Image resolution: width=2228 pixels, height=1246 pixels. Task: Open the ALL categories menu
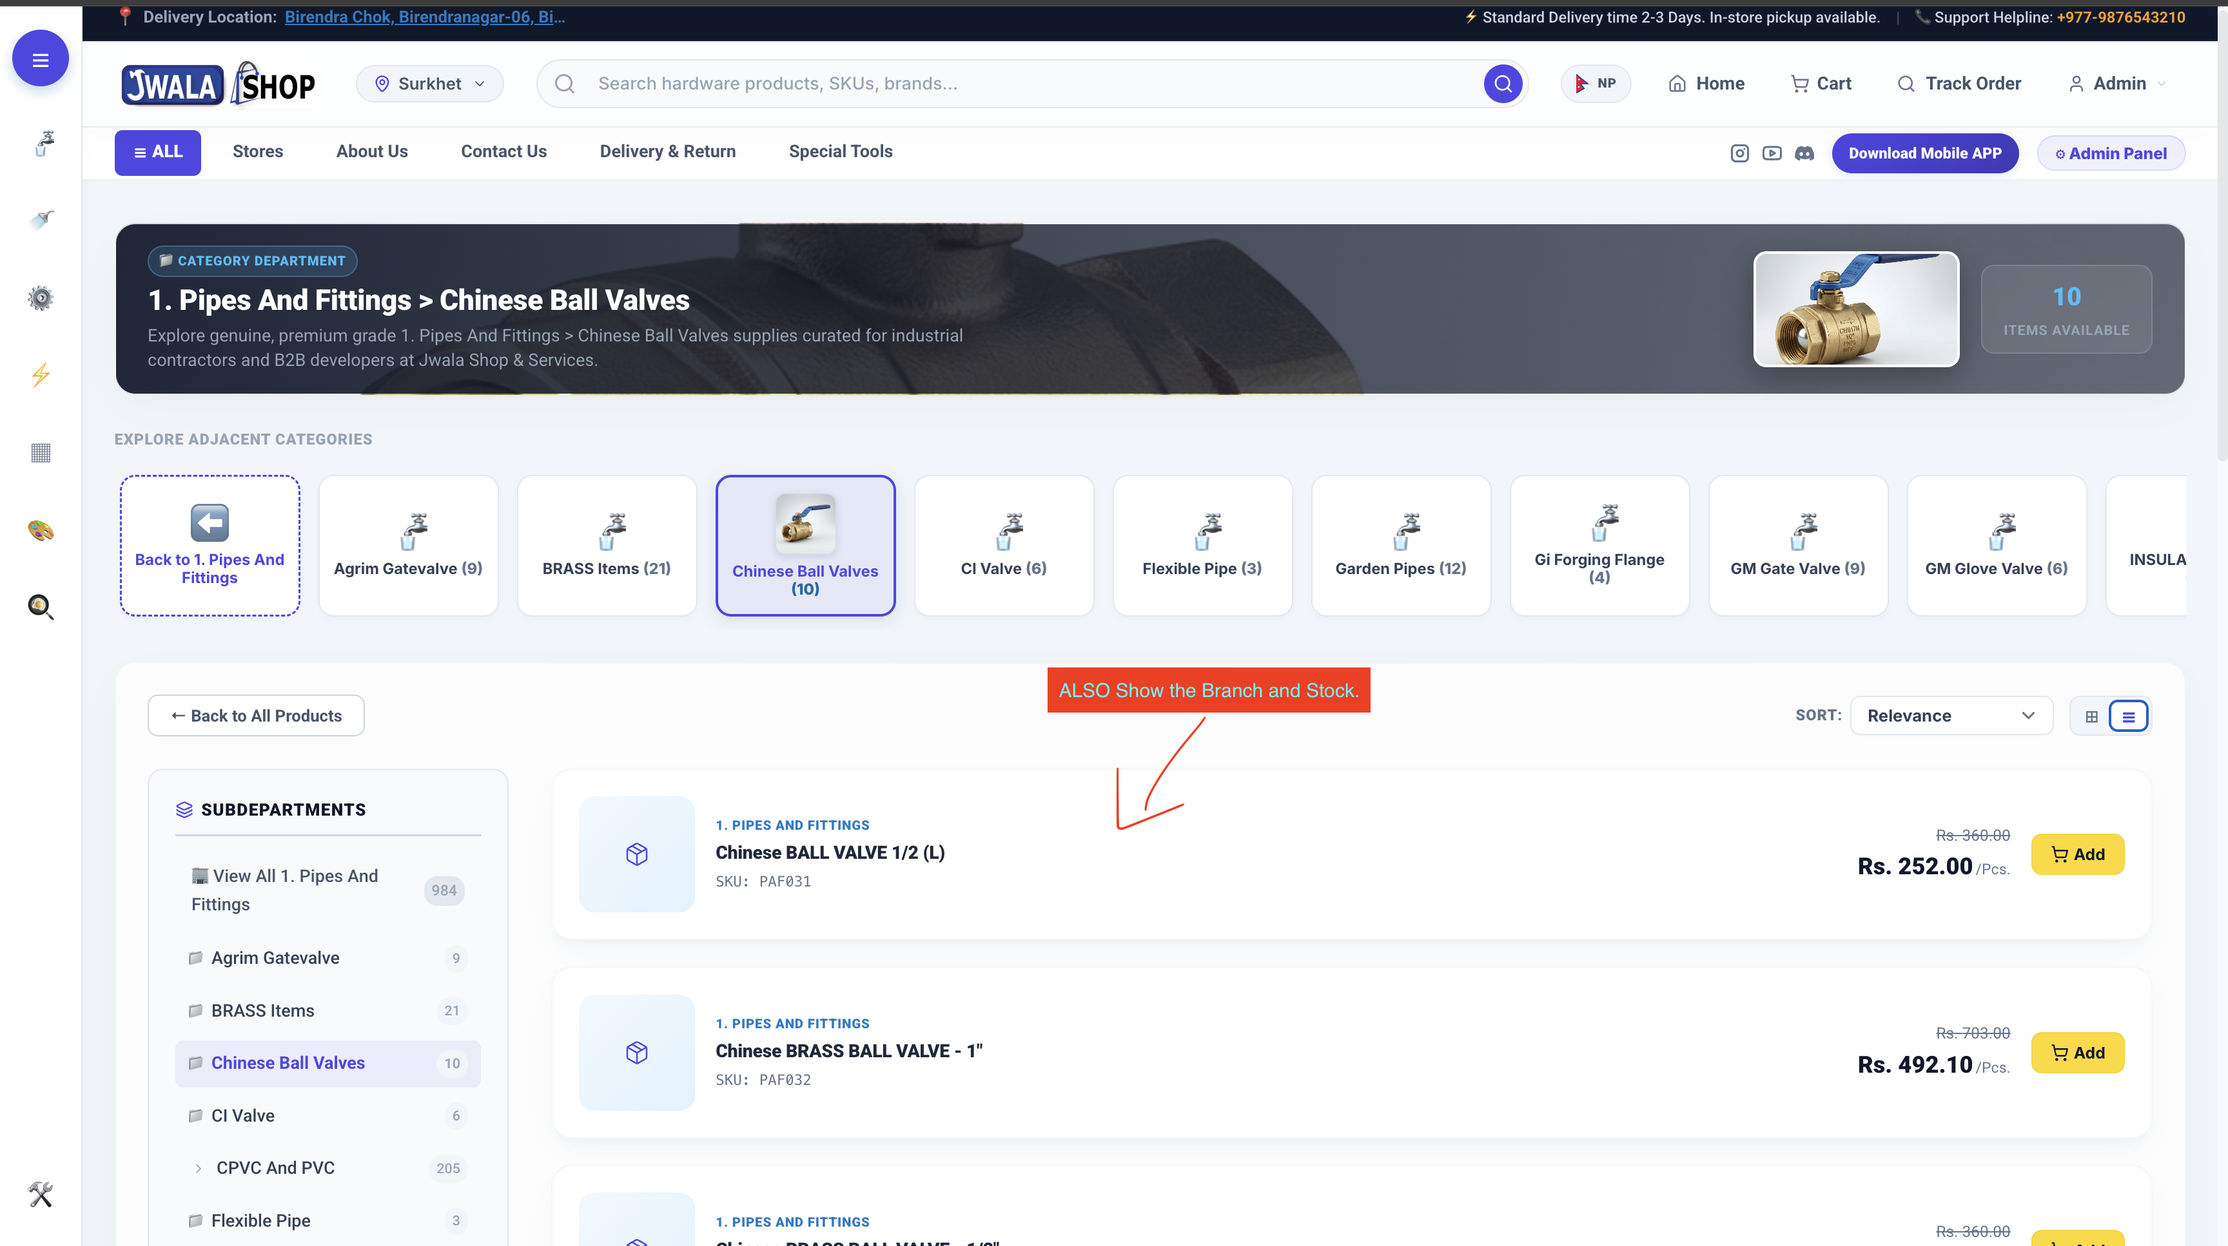(159, 153)
